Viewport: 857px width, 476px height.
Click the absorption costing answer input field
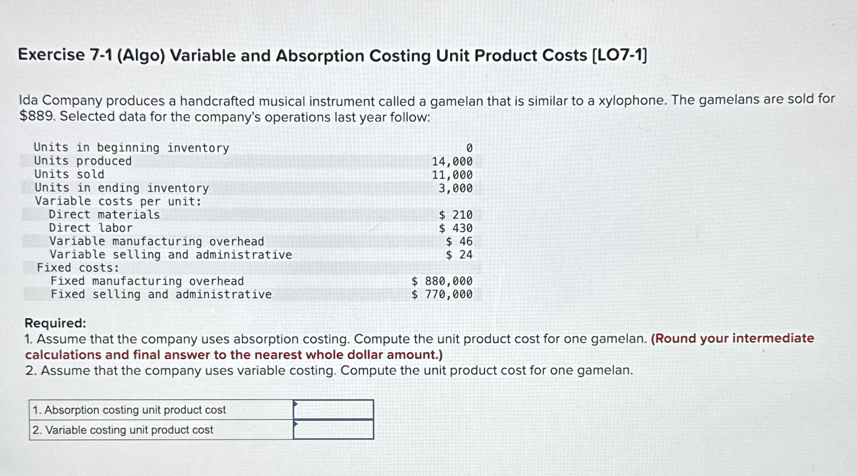(x=334, y=409)
